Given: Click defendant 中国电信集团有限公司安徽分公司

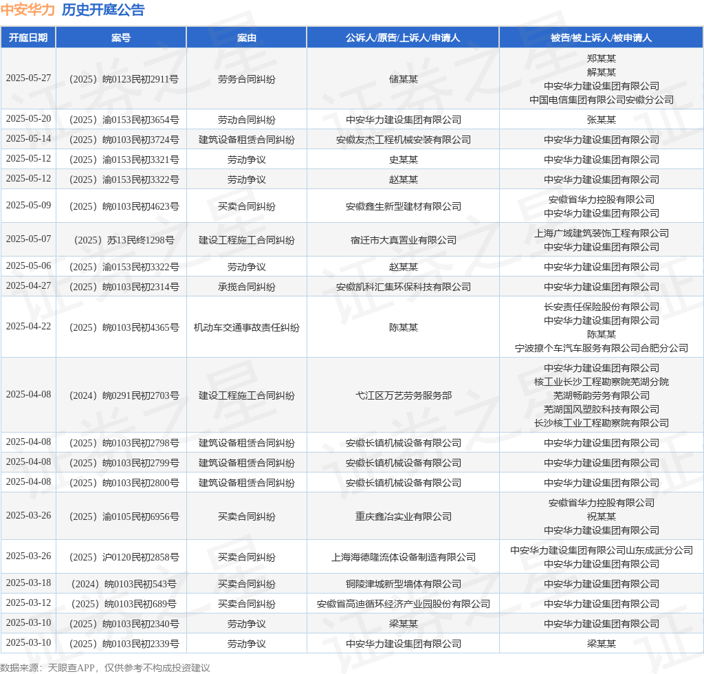Looking at the screenshot, I should coord(601,100).
